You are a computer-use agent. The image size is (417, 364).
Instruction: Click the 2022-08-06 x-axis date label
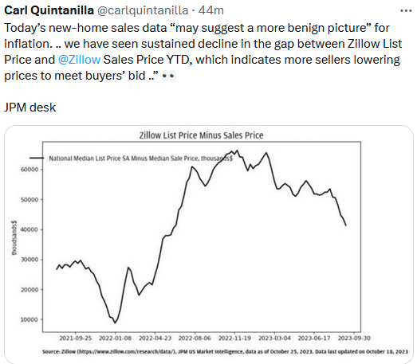(x=195, y=339)
